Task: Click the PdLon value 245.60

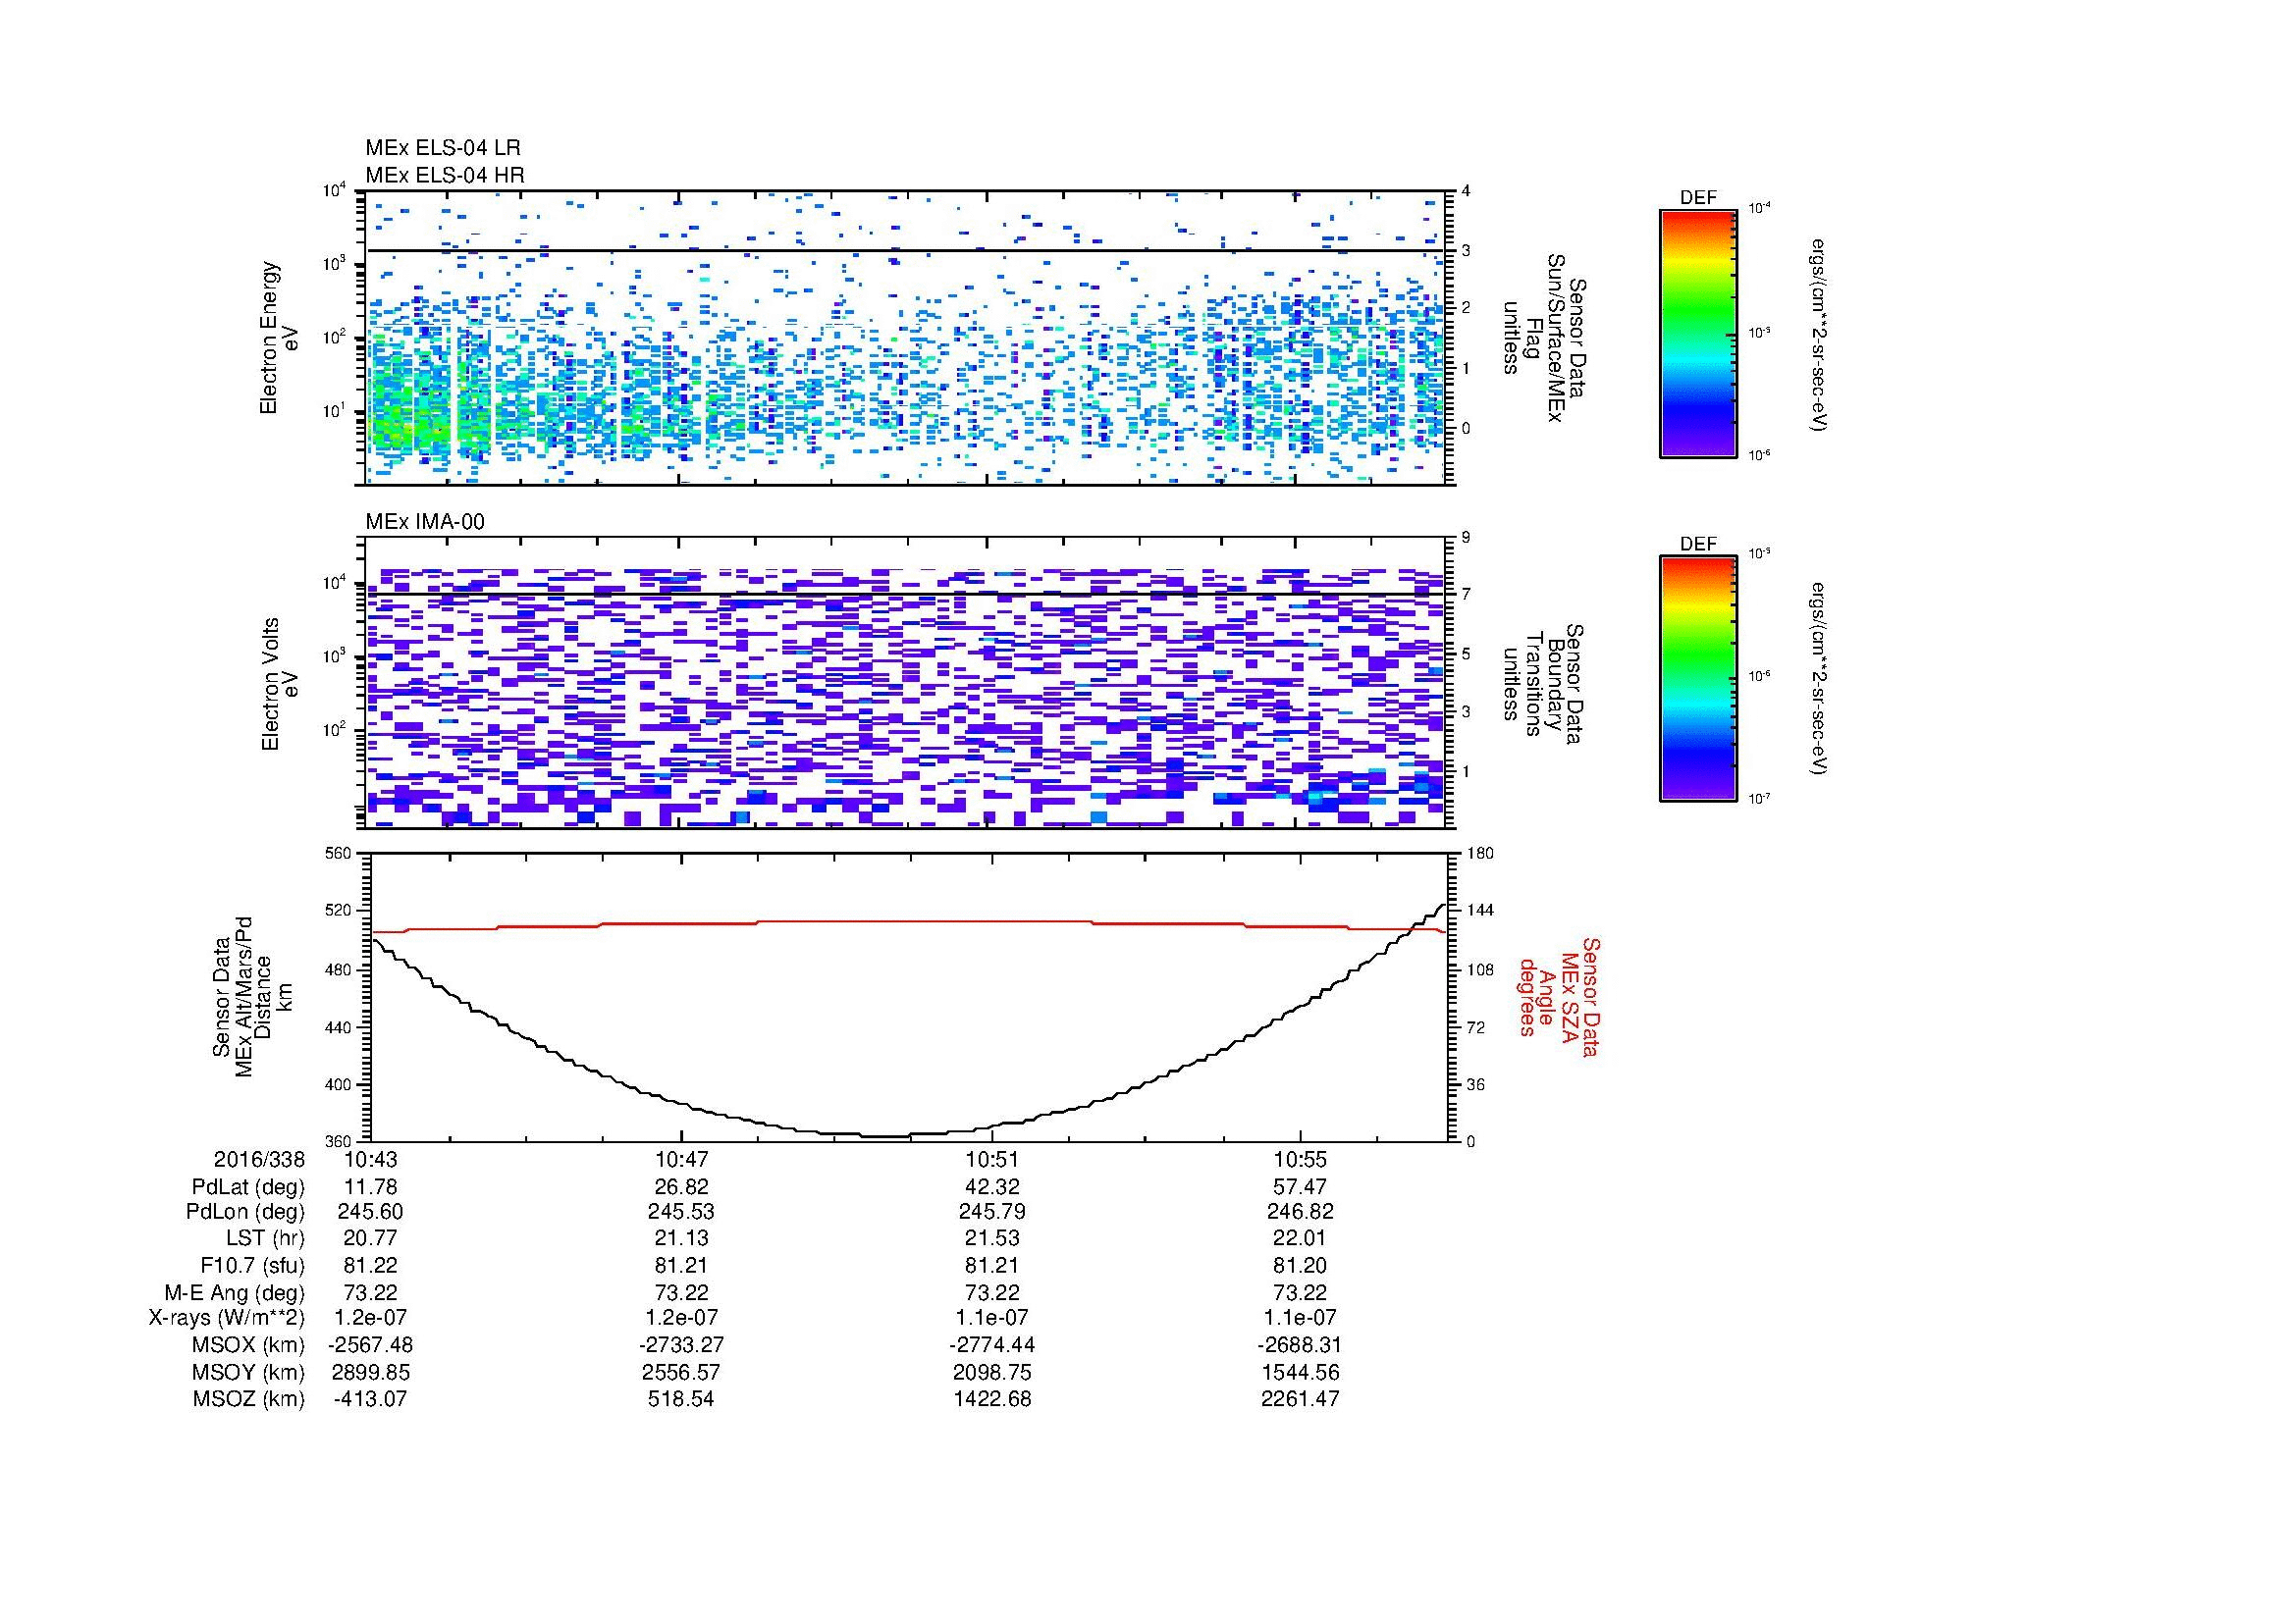Action: [x=370, y=1212]
